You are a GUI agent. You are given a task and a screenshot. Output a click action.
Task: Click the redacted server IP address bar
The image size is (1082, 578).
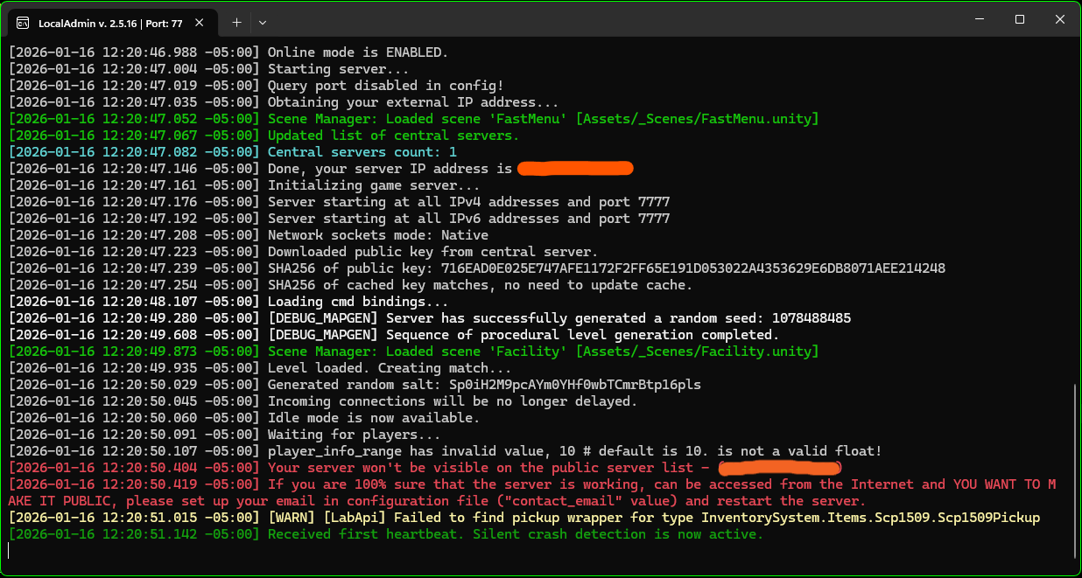575,169
